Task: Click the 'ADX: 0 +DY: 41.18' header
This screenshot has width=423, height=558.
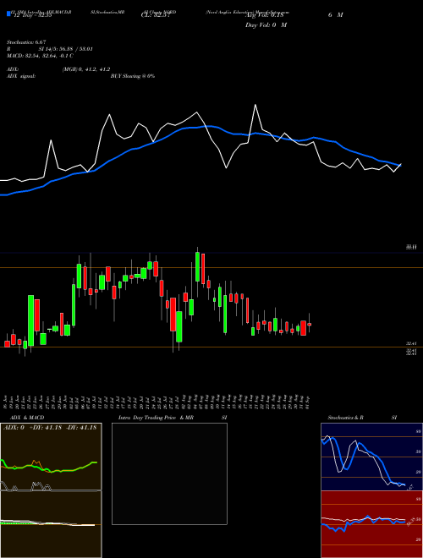Action: (x=50, y=428)
